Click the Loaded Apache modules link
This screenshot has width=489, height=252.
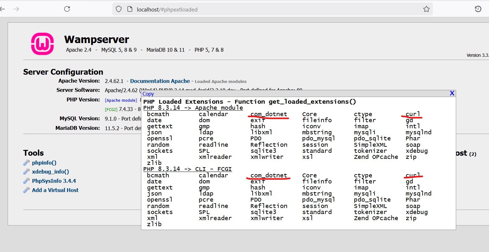221,82
